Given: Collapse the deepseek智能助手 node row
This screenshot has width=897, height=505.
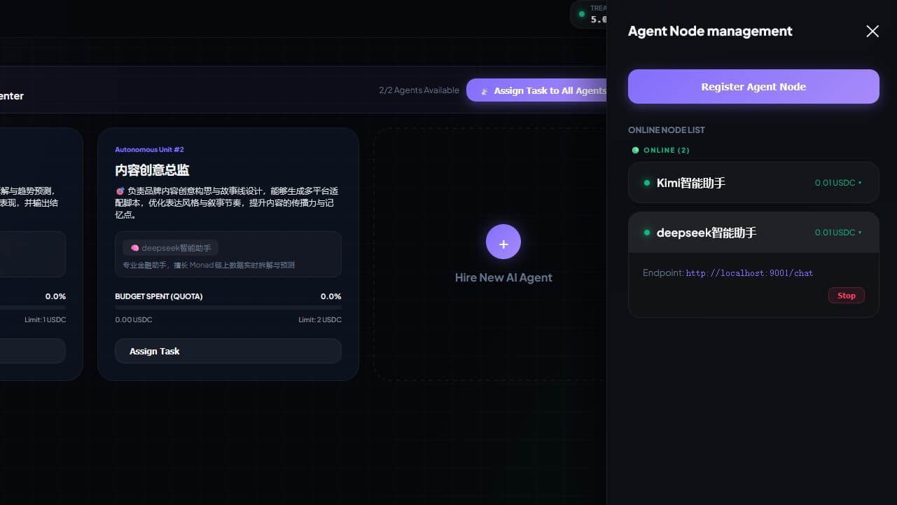Looking at the screenshot, I should point(735,233).
